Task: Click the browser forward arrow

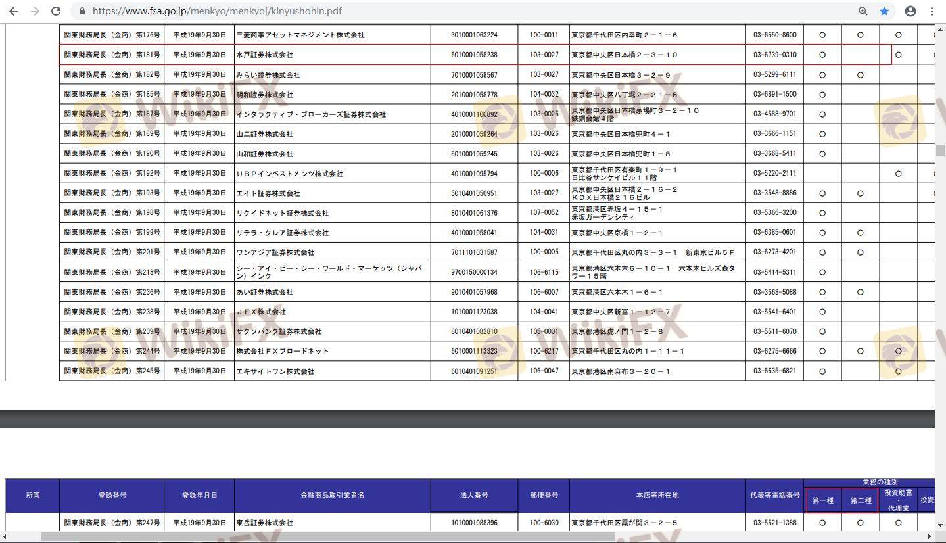Action: coord(35,11)
